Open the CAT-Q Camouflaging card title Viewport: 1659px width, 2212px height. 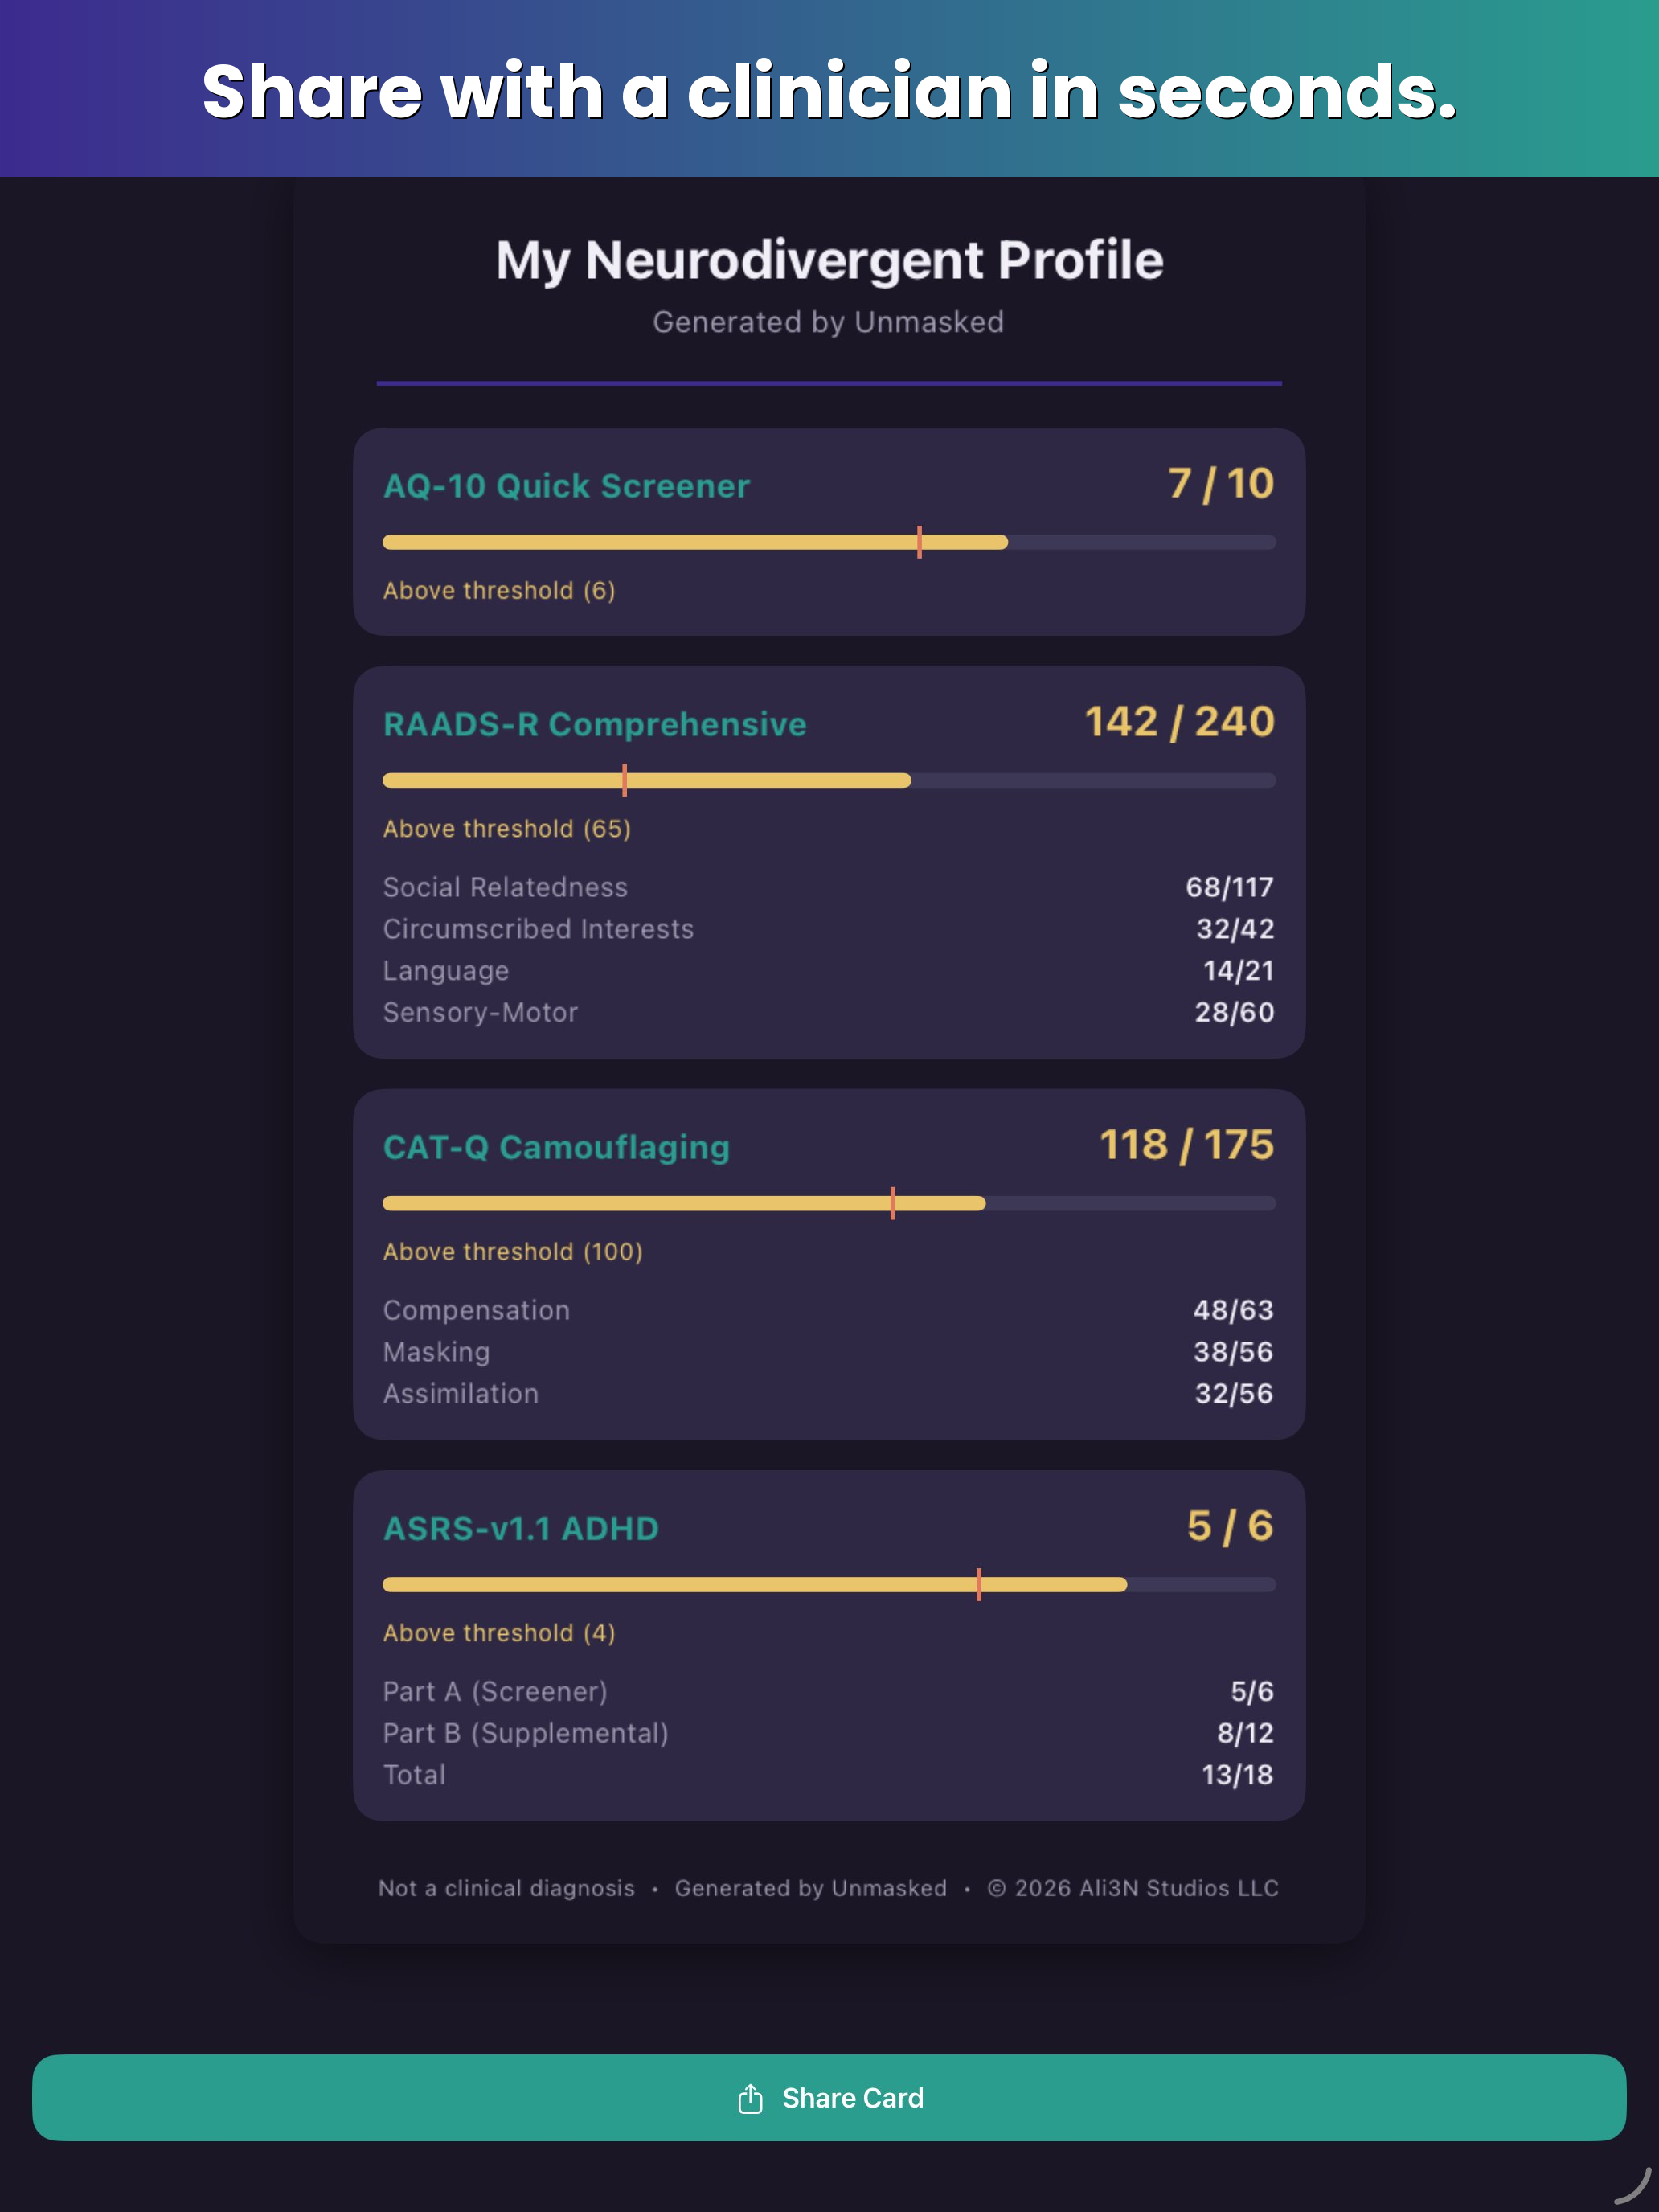click(556, 1147)
